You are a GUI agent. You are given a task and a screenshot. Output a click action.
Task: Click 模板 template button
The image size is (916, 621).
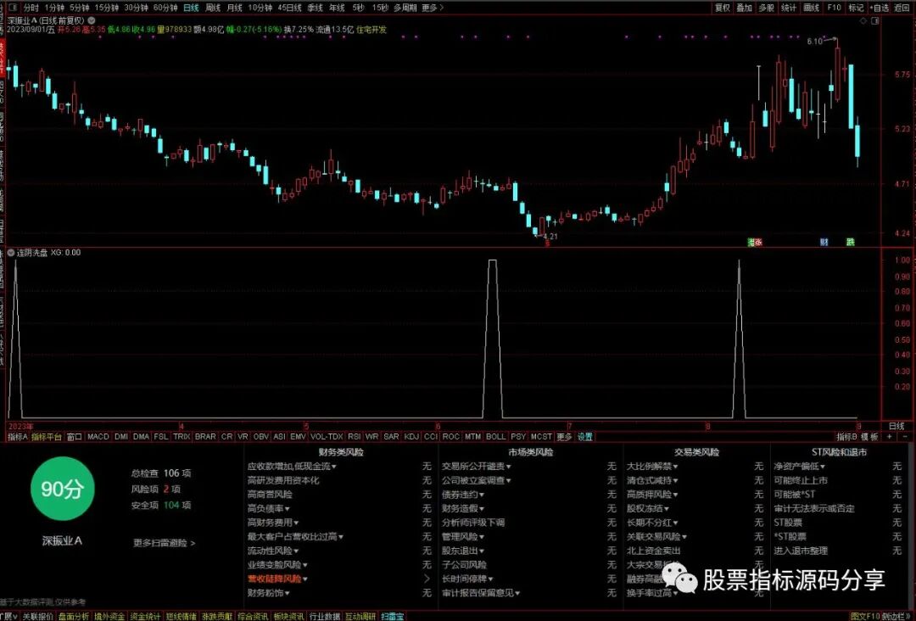(x=870, y=436)
